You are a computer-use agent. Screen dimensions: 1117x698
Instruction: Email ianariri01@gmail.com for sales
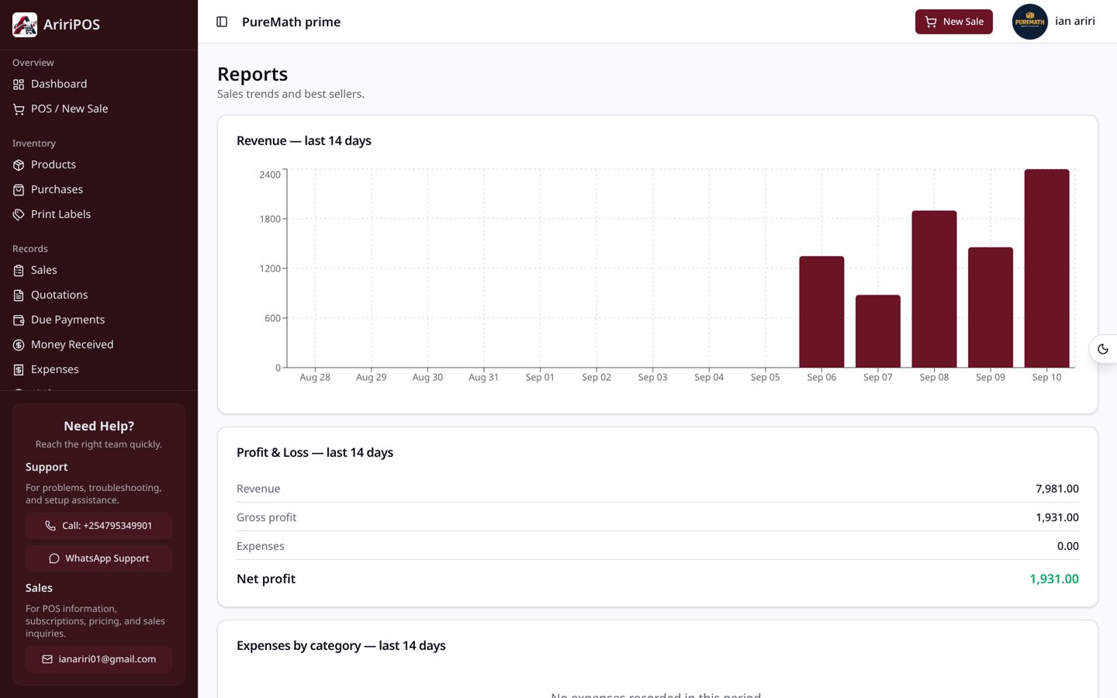tap(99, 659)
